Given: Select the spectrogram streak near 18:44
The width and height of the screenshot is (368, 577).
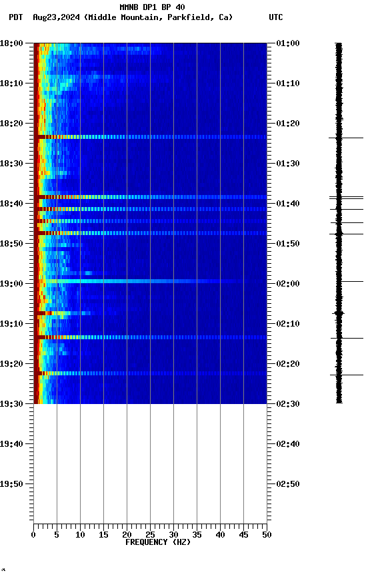Looking at the screenshot, I should tap(150, 221).
